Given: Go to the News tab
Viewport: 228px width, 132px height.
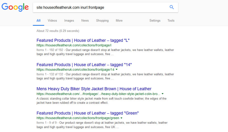Looking at the screenshot, I should click(85, 20).
